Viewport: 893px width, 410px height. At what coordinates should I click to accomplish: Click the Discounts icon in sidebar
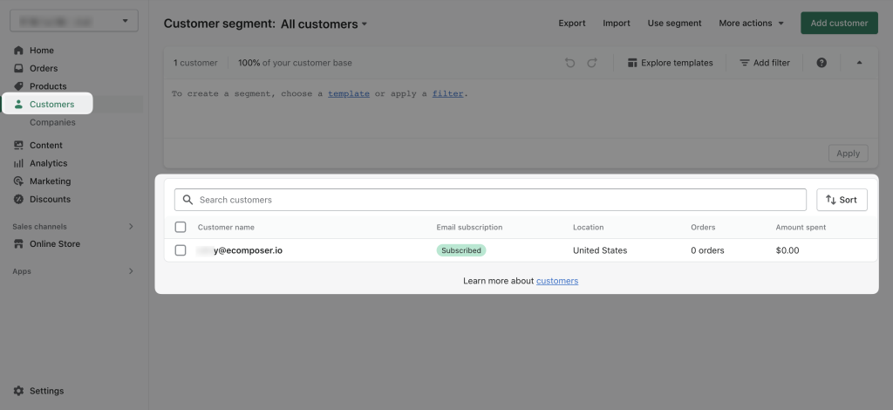click(19, 199)
